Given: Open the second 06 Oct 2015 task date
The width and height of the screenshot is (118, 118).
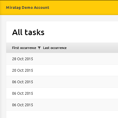Looking at the screenshot, I should tap(22, 94).
